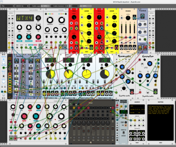Adjust the Zoom slider
Viewport: 176px width, 147px height.
click(x=82, y=6)
